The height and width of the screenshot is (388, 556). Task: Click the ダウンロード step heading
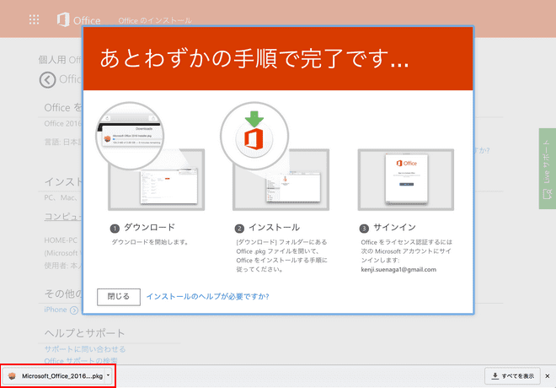pos(149,227)
